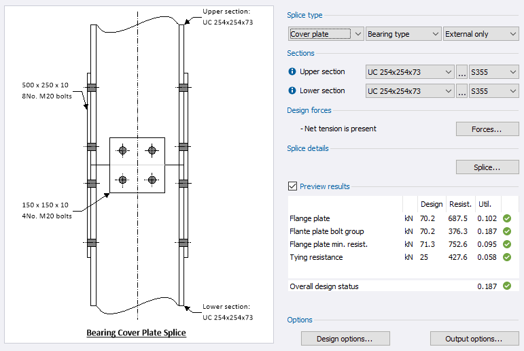This screenshot has height=351, width=524.
Task: Click the Bearing Cover Plate Splice drawing preview
Action: point(139,174)
